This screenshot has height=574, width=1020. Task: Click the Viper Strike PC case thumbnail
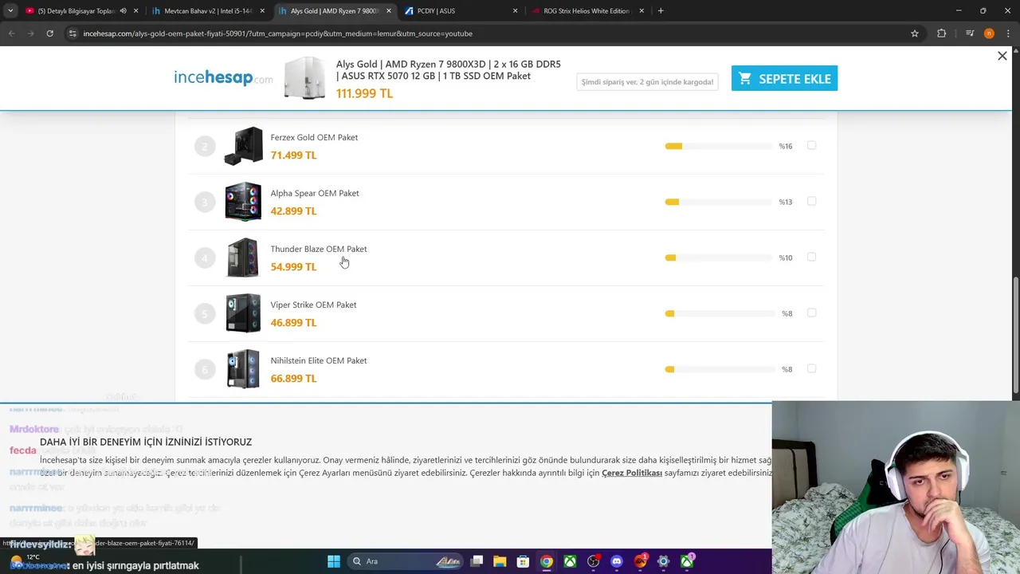(x=243, y=313)
